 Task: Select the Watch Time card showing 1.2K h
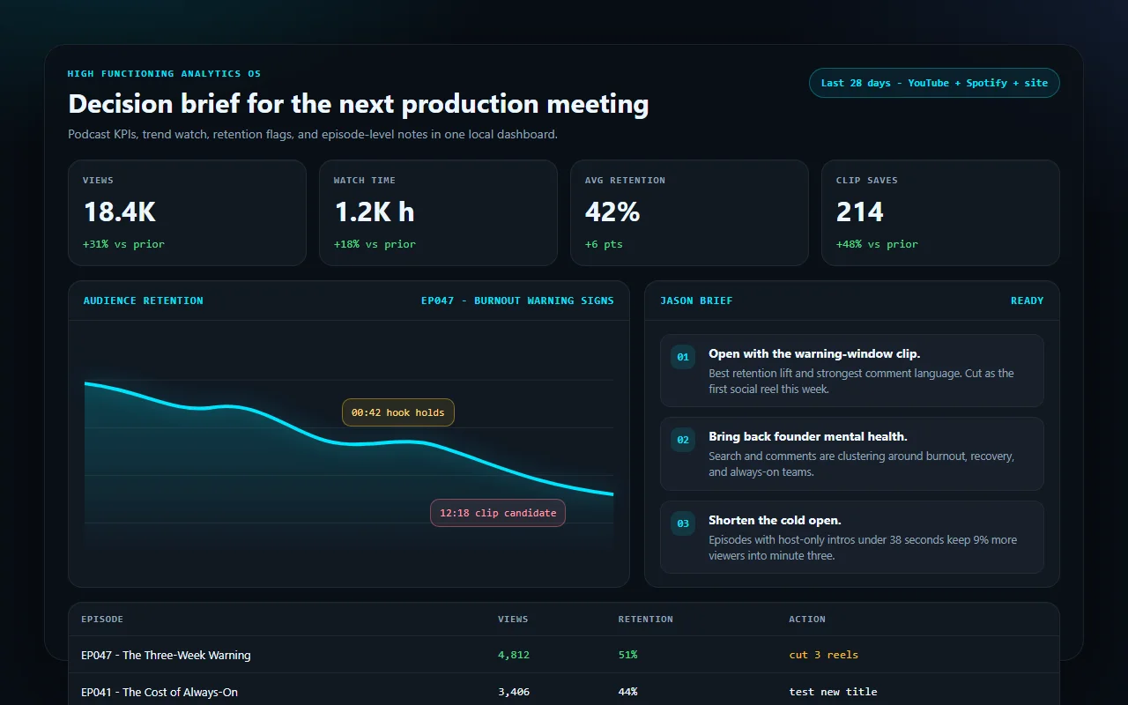coord(438,212)
